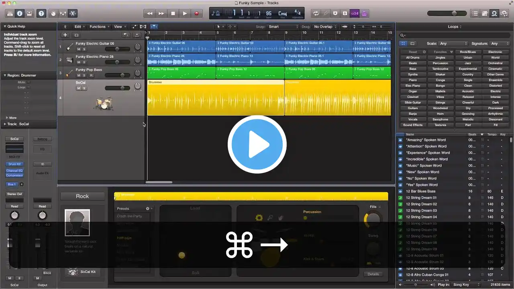Mute the Funky Electric Guitar 06 track
Image resolution: width=514 pixels, height=289 pixels.
[79, 49]
